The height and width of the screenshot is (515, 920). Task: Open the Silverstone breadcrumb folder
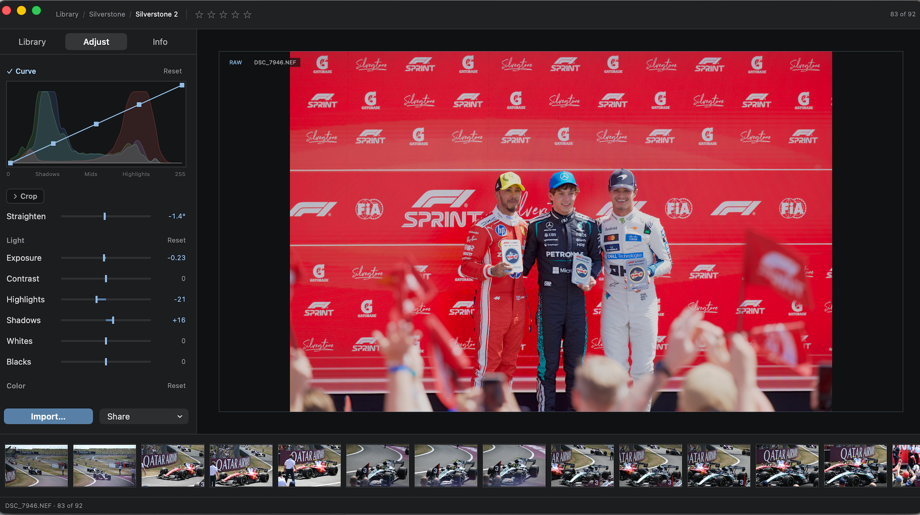point(107,14)
